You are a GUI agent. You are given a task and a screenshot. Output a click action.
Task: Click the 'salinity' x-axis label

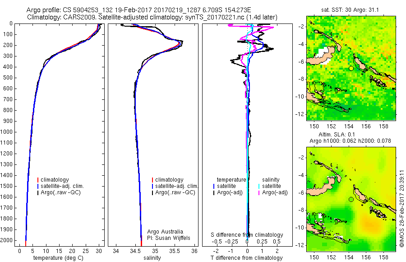152,258
